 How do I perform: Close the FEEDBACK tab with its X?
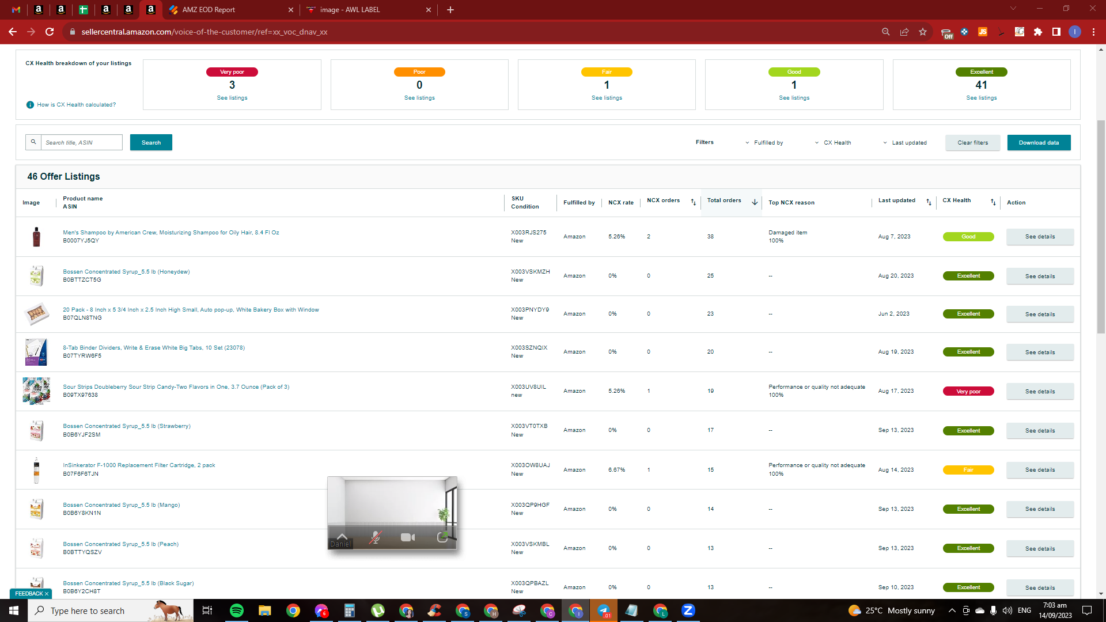coord(47,594)
